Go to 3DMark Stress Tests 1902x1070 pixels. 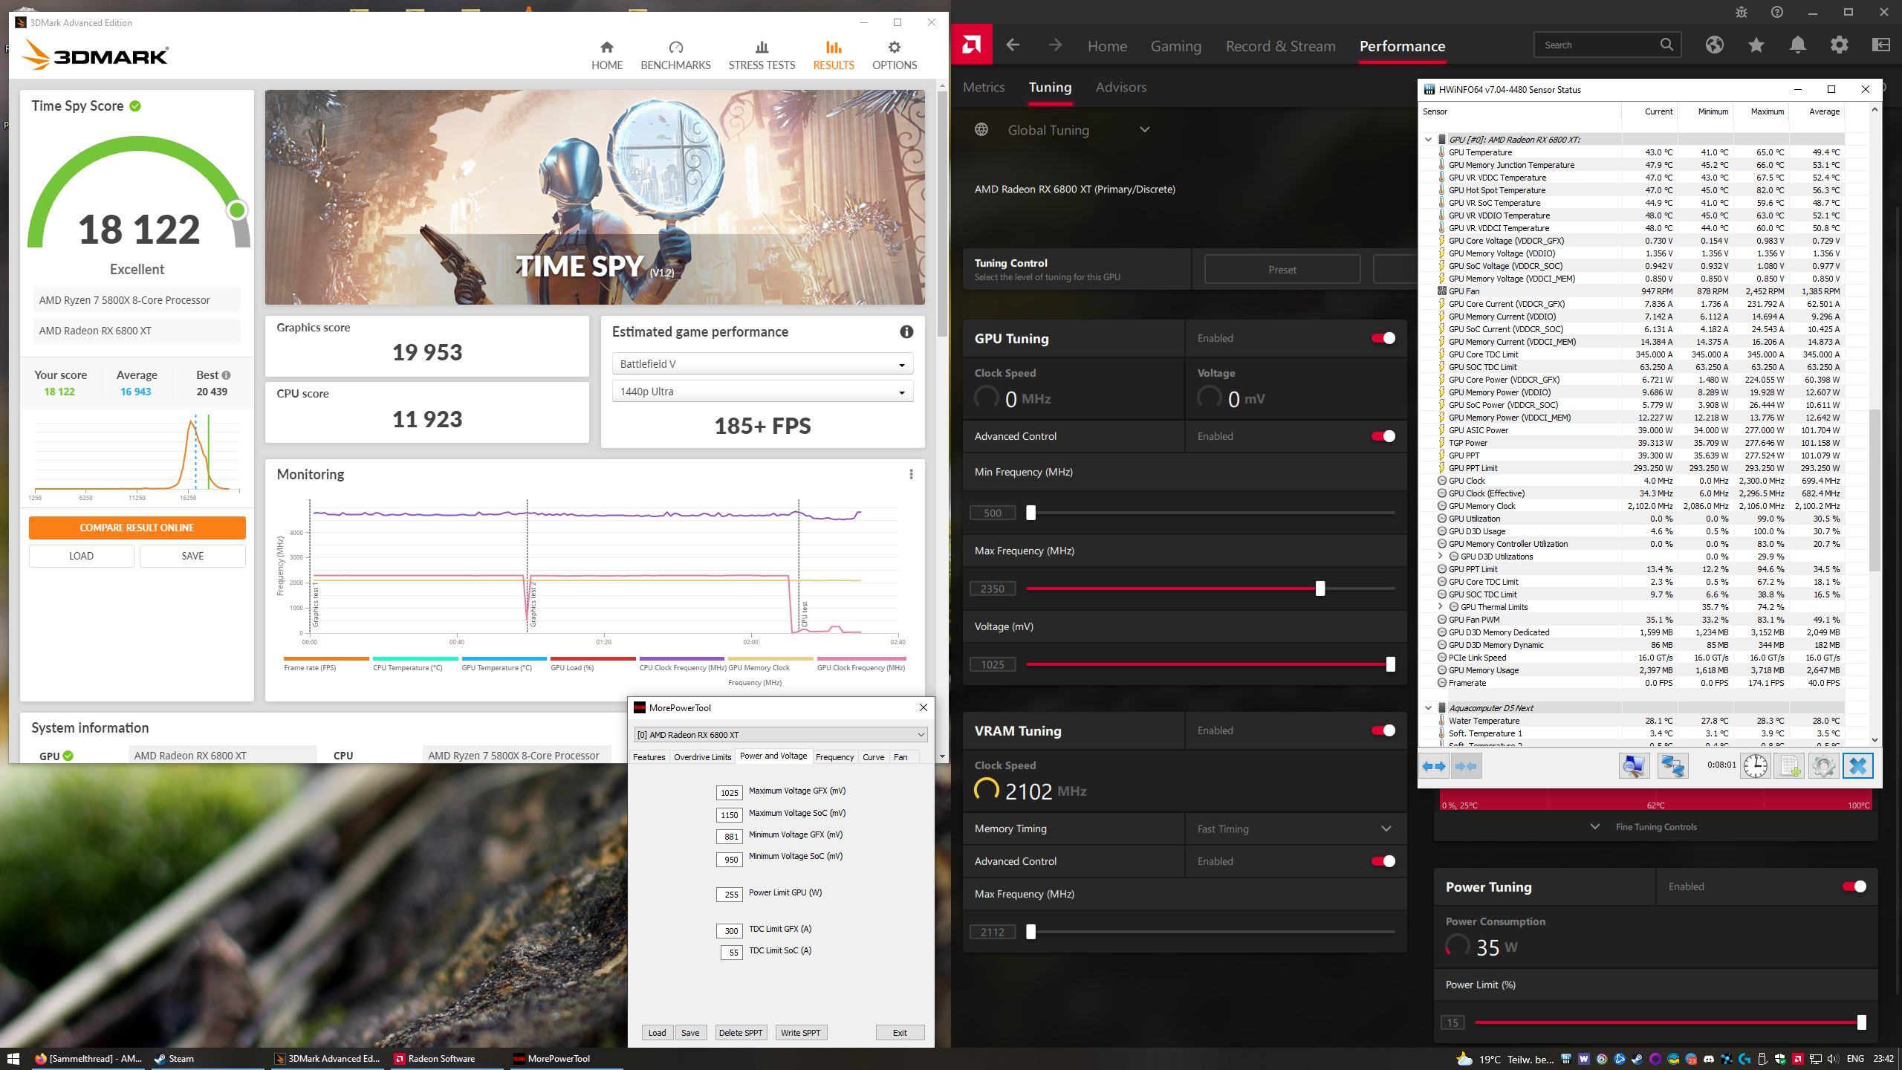[761, 56]
